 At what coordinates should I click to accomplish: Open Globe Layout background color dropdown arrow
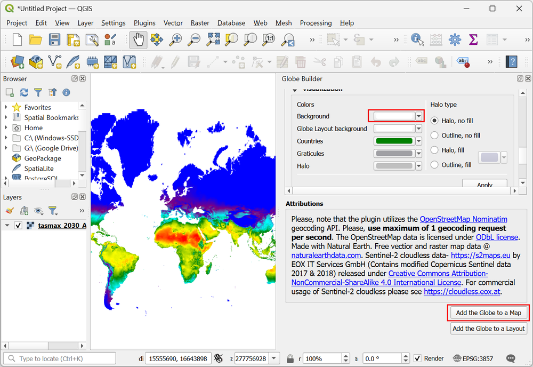point(419,129)
